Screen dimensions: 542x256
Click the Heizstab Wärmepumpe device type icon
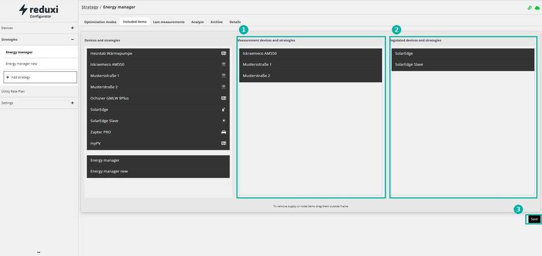click(224, 53)
